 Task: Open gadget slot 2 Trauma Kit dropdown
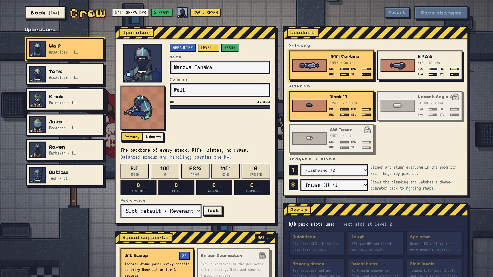tap(334, 185)
